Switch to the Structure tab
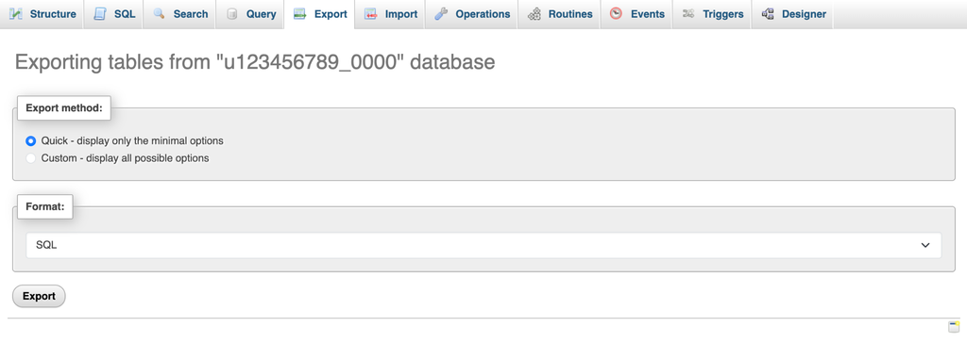The height and width of the screenshot is (343, 967). (x=42, y=14)
